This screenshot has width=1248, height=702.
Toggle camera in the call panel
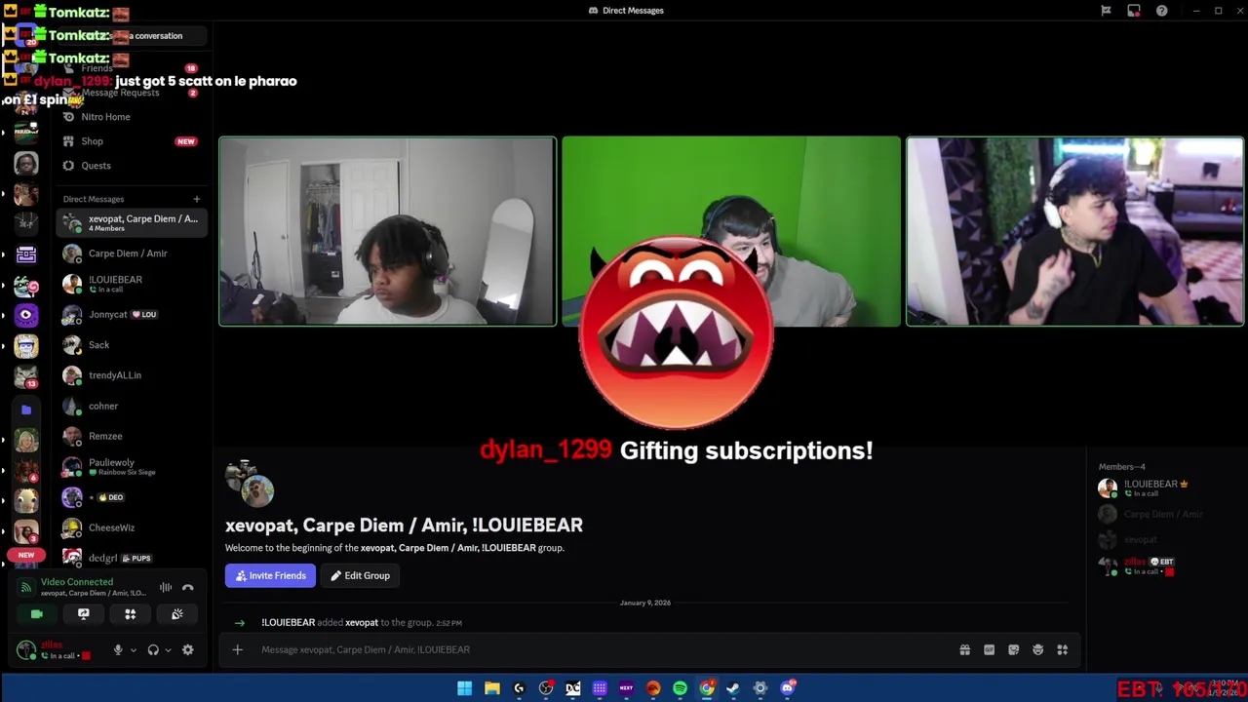(36, 614)
